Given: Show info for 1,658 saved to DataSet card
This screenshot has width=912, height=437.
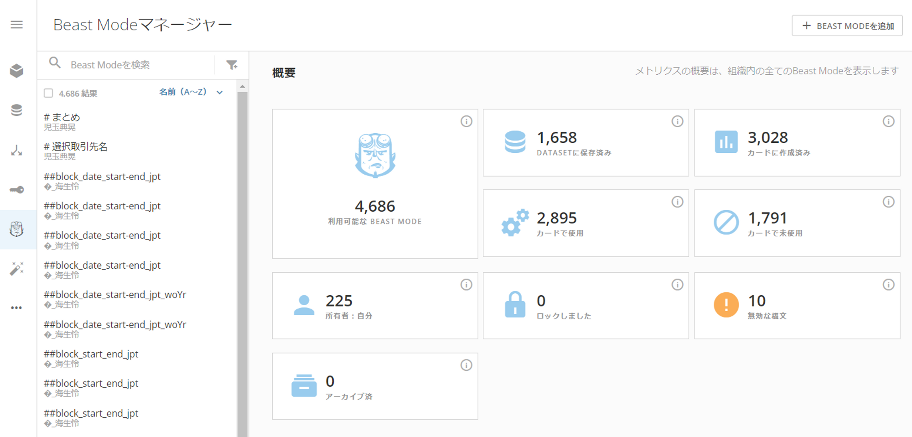Looking at the screenshot, I should (677, 121).
